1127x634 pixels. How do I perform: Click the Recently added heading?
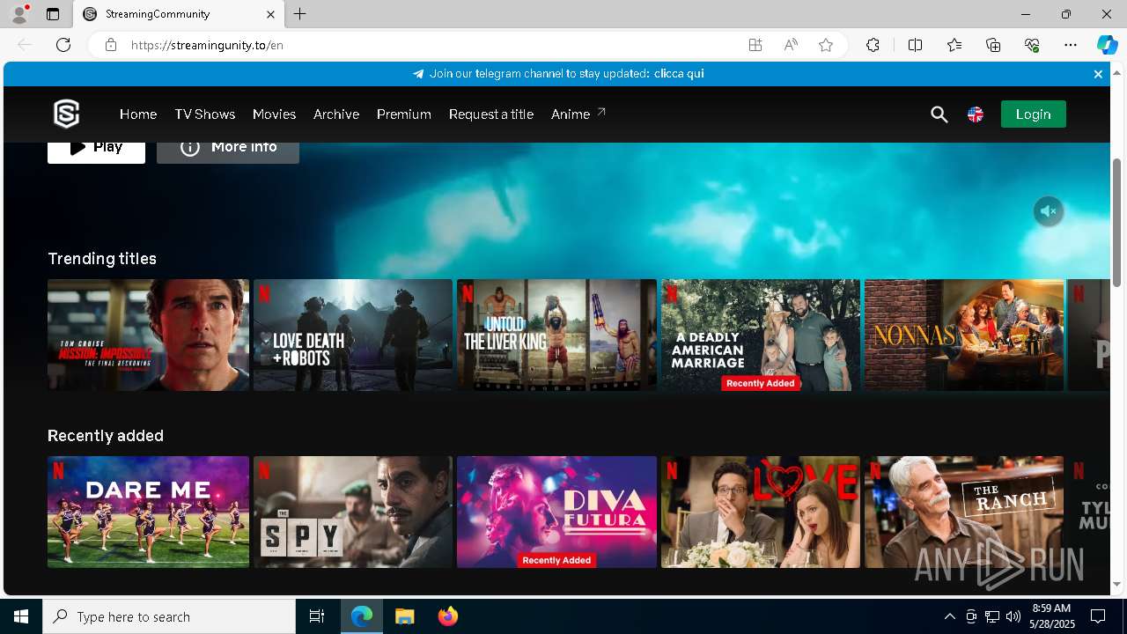(x=106, y=435)
